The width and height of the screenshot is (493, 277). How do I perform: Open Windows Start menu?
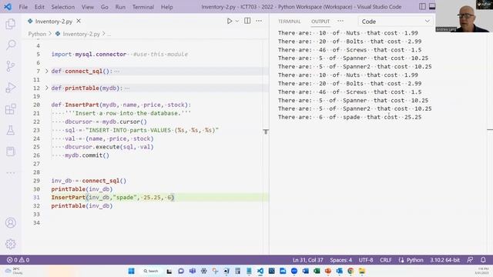[132, 271]
